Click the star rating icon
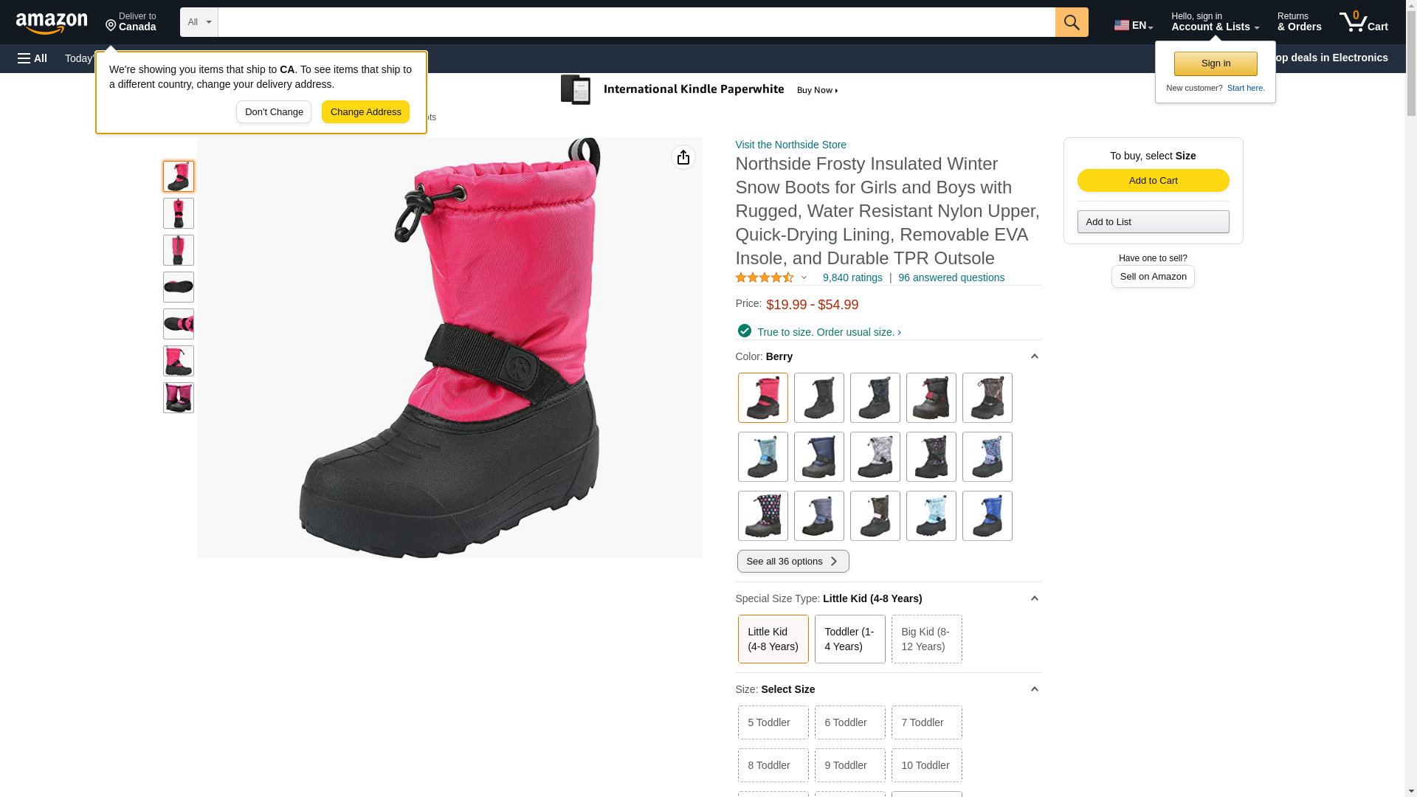This screenshot has height=797, width=1417. pyautogui.click(x=765, y=277)
